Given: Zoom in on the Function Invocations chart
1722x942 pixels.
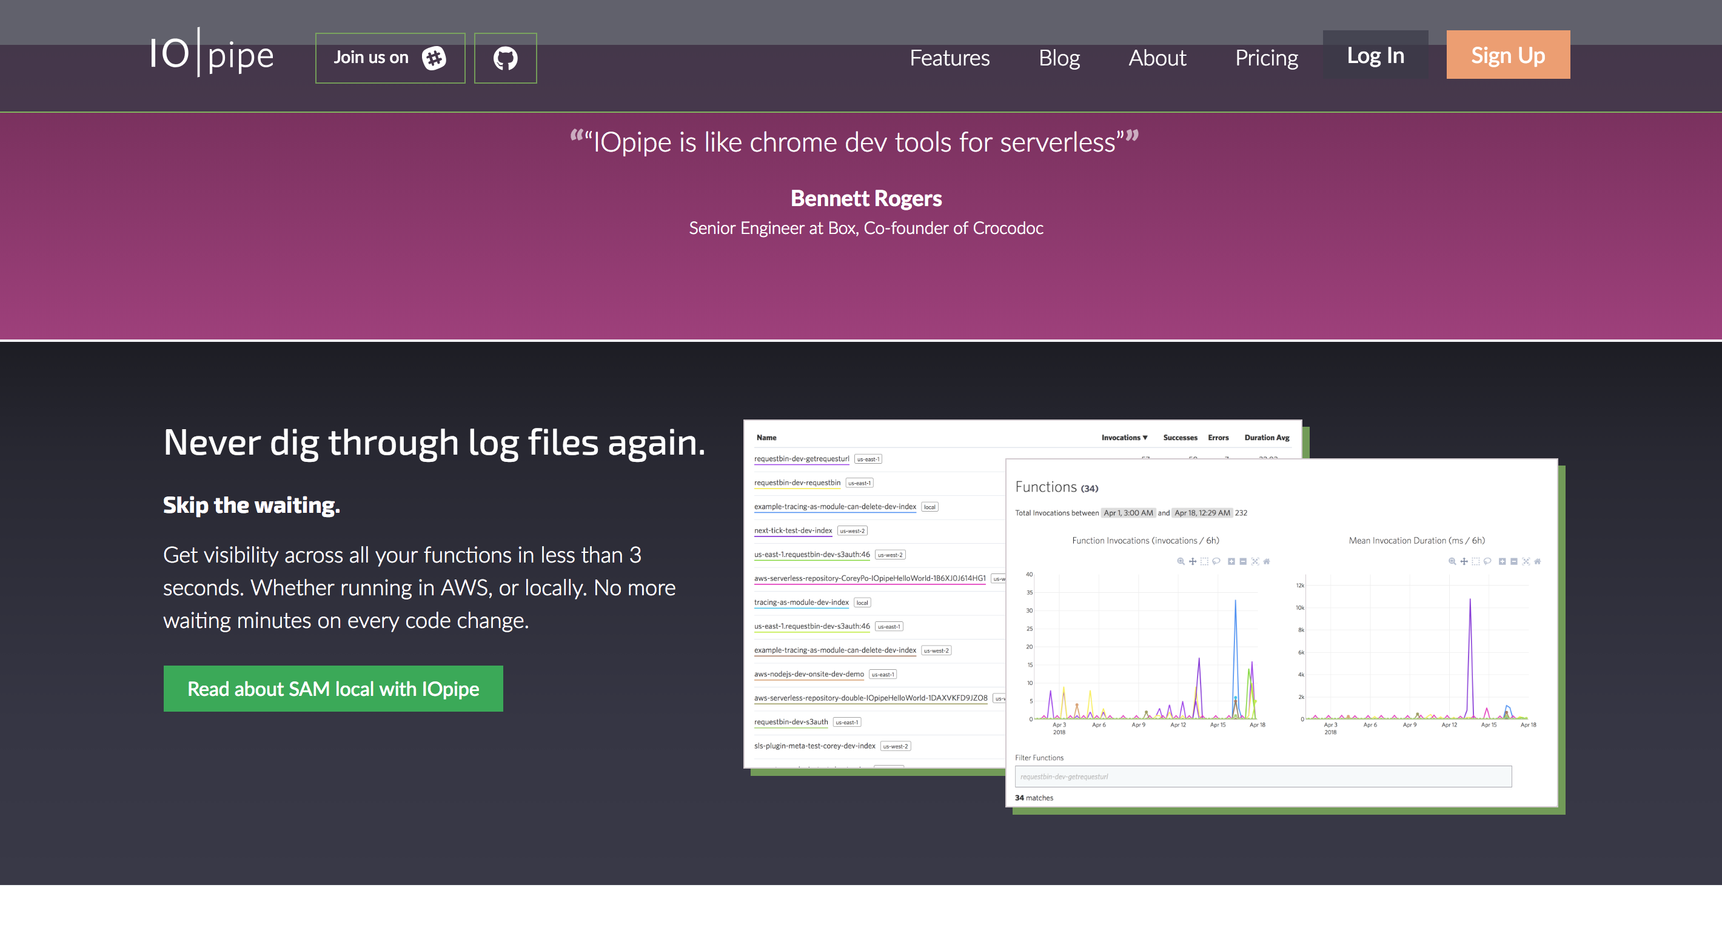Looking at the screenshot, I should tap(1232, 562).
